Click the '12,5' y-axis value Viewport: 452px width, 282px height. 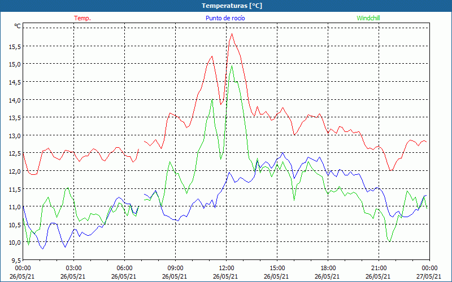(15, 154)
